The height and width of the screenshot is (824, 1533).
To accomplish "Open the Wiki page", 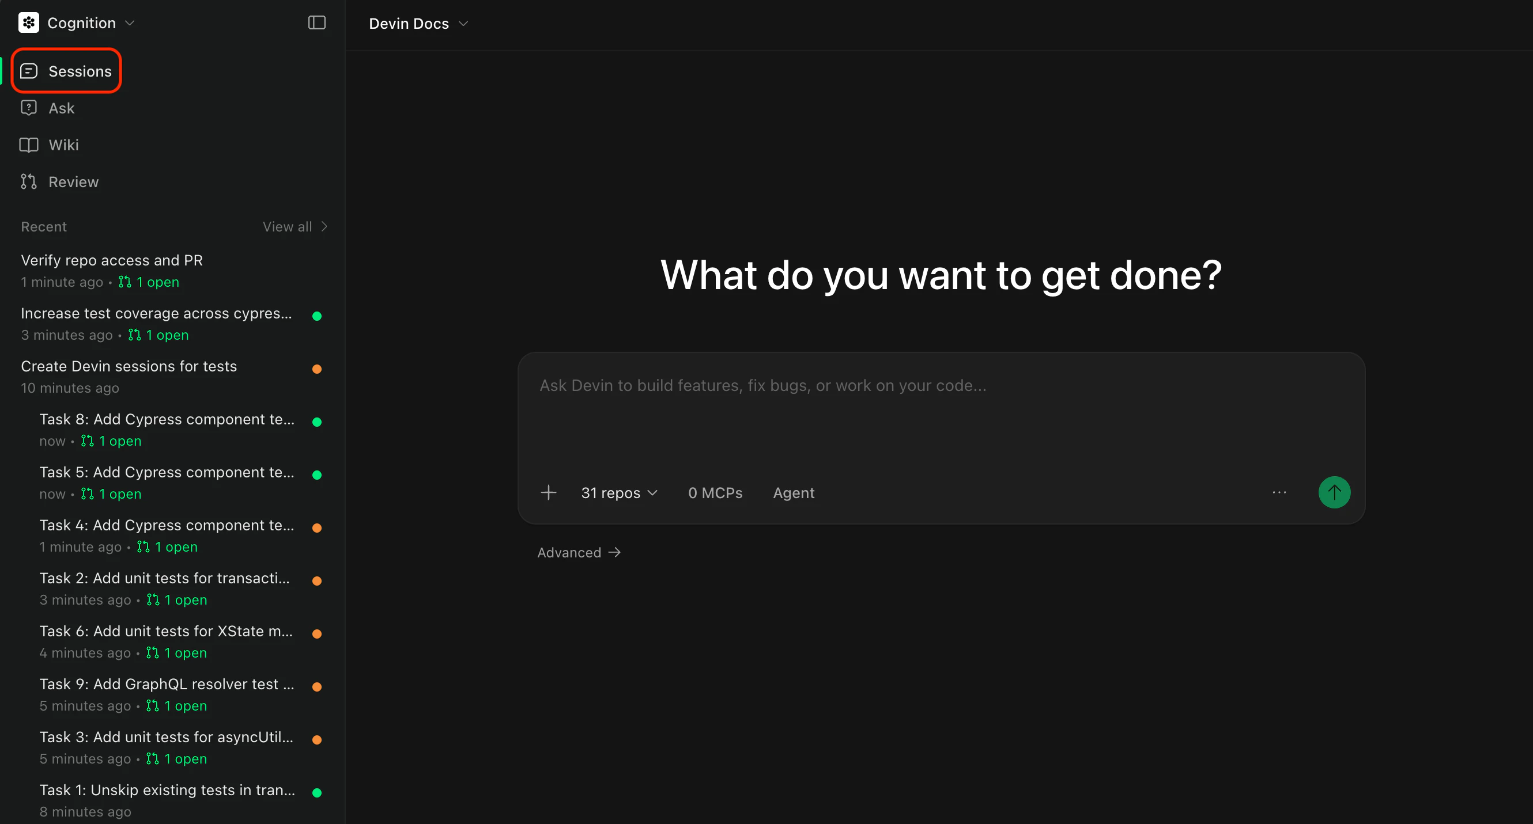I will click(63, 145).
